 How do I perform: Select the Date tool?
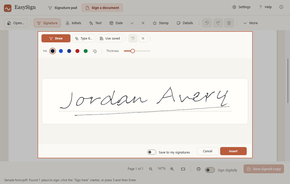[116, 23]
